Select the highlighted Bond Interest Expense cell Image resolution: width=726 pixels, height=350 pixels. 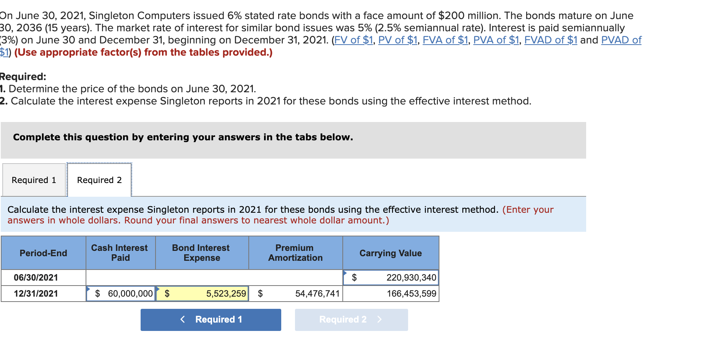pyautogui.click(x=203, y=294)
